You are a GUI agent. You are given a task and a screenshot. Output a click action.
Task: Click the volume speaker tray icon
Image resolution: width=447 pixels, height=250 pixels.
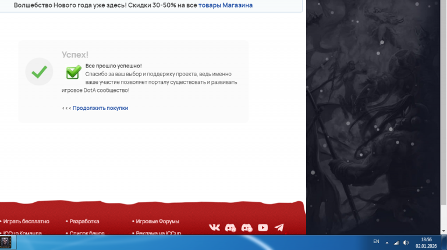[x=406, y=242]
